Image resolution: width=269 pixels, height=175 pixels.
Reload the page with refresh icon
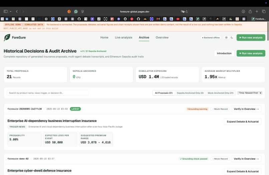[187, 11]
